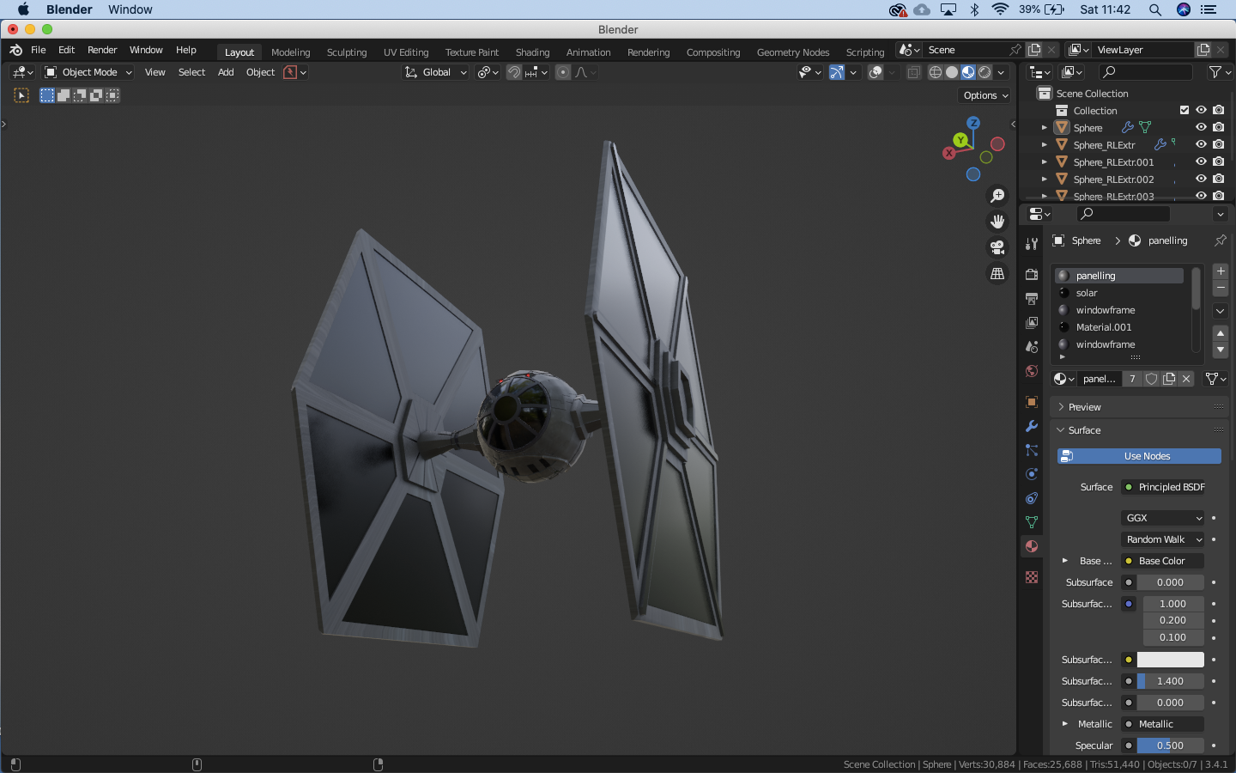Select the Material.001 slot
The width and height of the screenshot is (1236, 773).
[x=1119, y=327]
